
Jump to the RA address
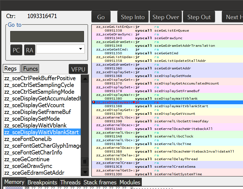click(x=29, y=50)
